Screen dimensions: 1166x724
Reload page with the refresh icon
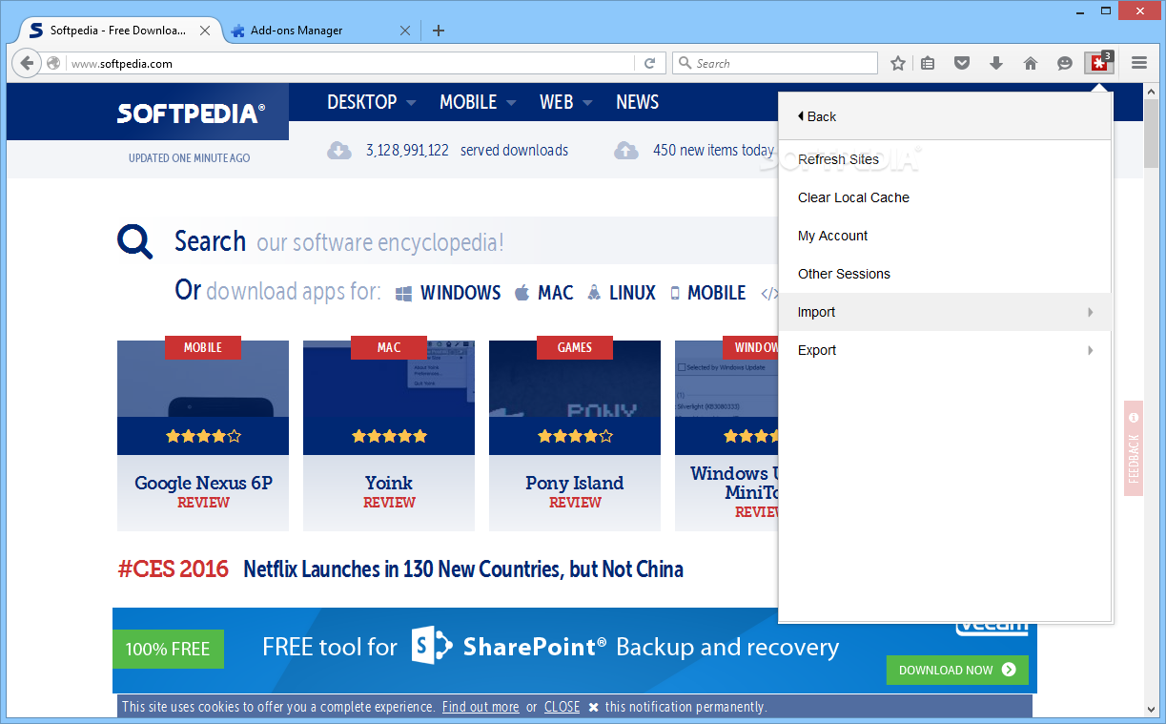point(649,63)
